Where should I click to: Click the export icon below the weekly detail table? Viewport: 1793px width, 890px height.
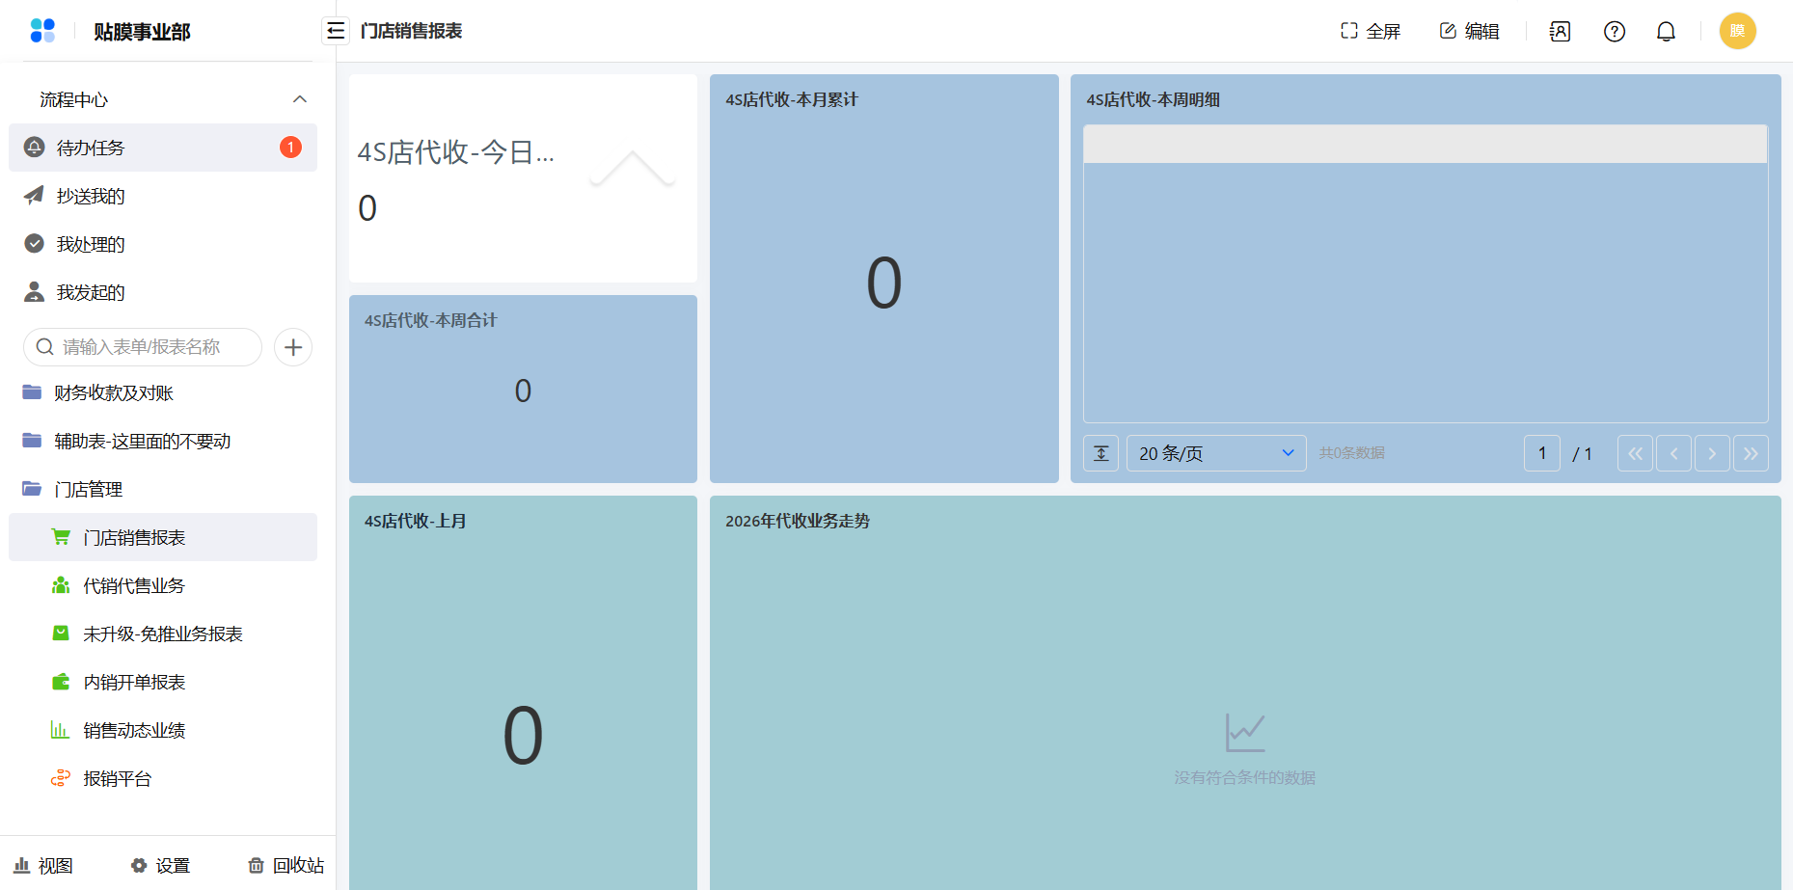[x=1101, y=453]
